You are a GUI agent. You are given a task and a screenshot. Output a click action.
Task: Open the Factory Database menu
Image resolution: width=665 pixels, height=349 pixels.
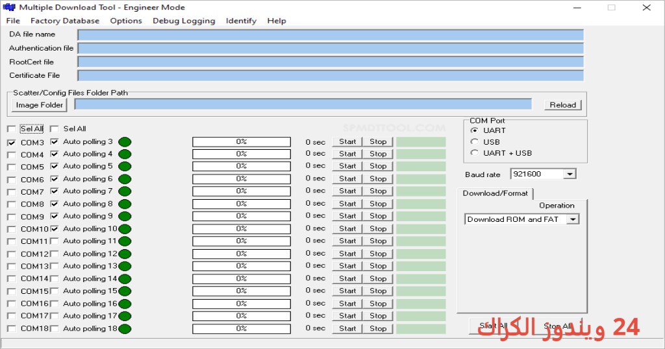click(x=65, y=21)
